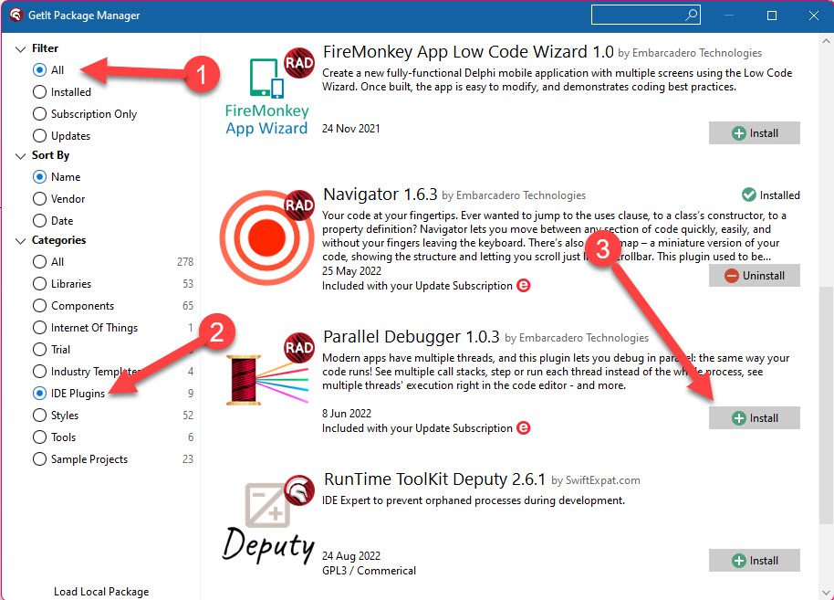Viewport: 834px width, 600px height.
Task: Click the Navigator 1.6.3 title
Action: click(x=381, y=195)
